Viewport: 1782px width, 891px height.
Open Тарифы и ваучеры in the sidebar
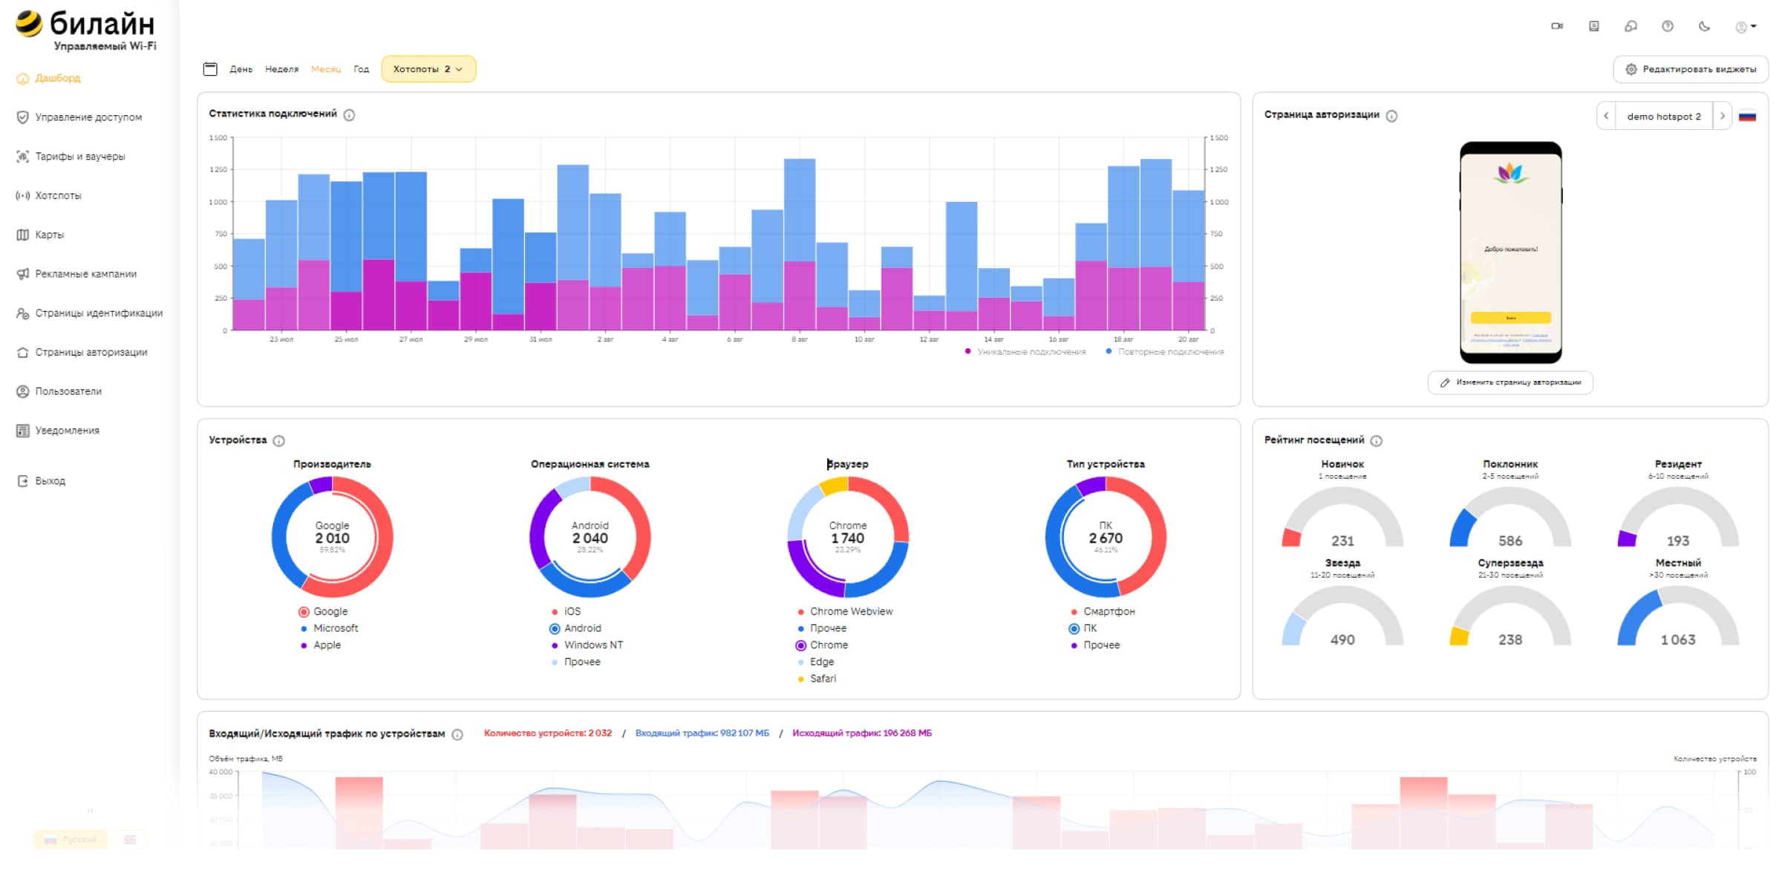[71, 157]
